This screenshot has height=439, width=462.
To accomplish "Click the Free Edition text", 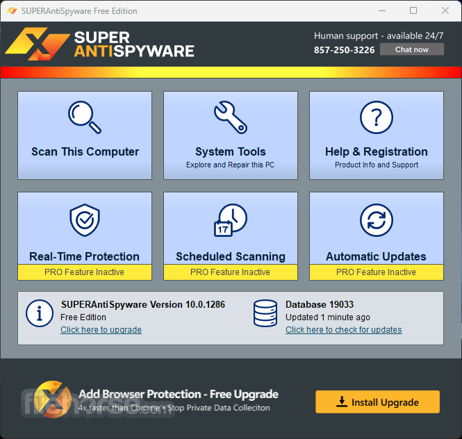I will point(83,317).
